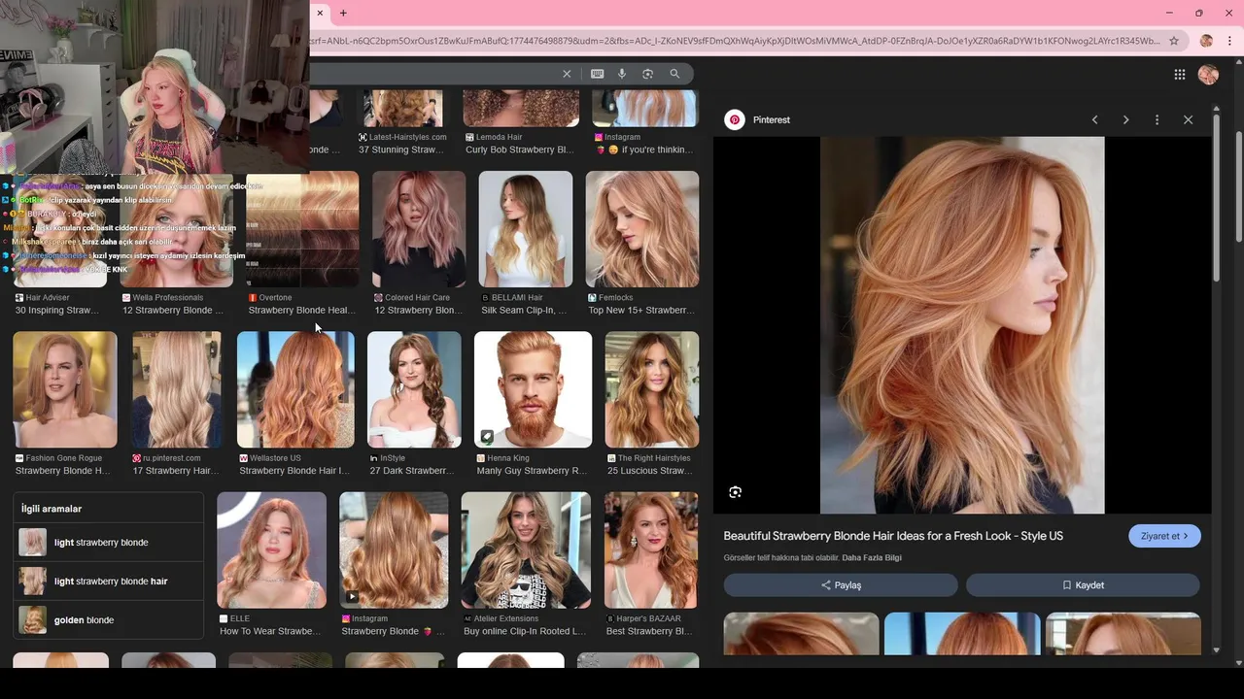The width and height of the screenshot is (1244, 699).
Task: Start a voice search with microphone
Action: click(622, 74)
